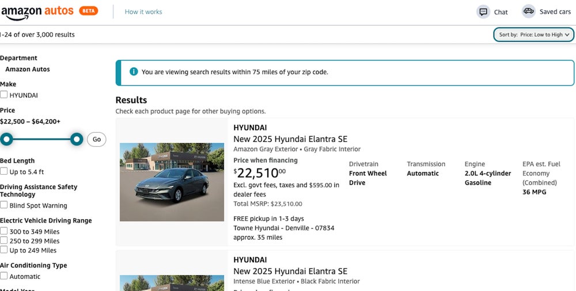The width and height of the screenshot is (576, 291).
Task: Check Automatic air conditioning checkbox
Action: pos(3,275)
